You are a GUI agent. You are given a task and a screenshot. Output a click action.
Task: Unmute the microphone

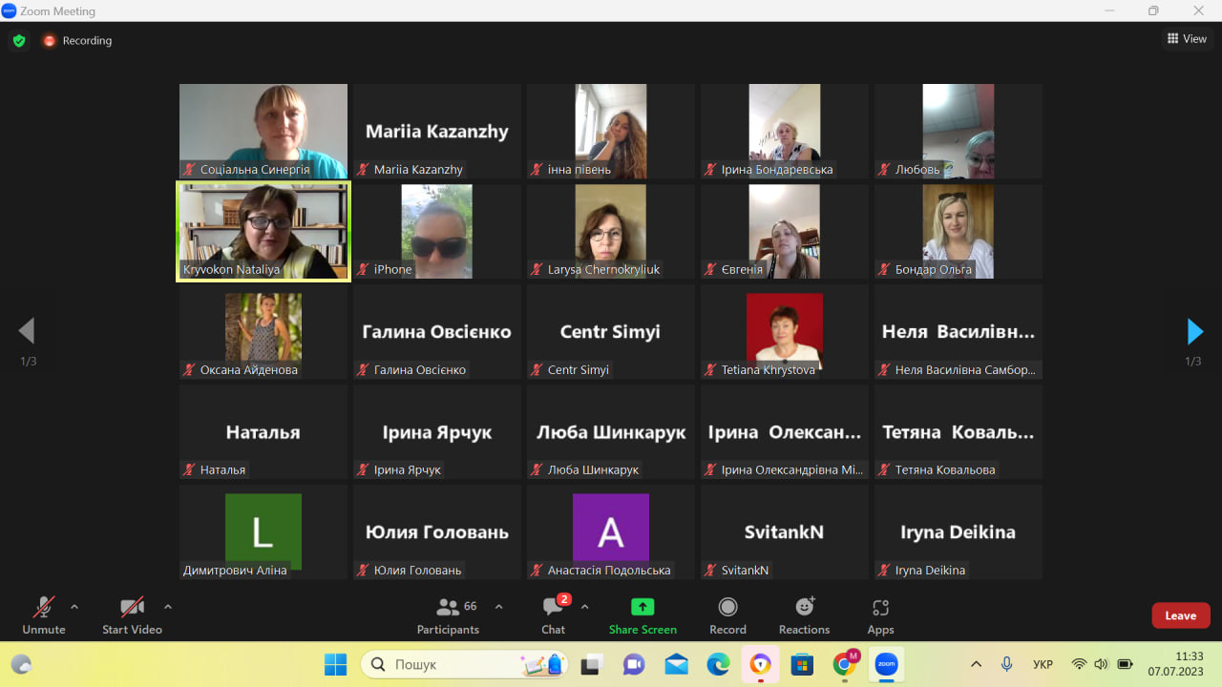(44, 608)
